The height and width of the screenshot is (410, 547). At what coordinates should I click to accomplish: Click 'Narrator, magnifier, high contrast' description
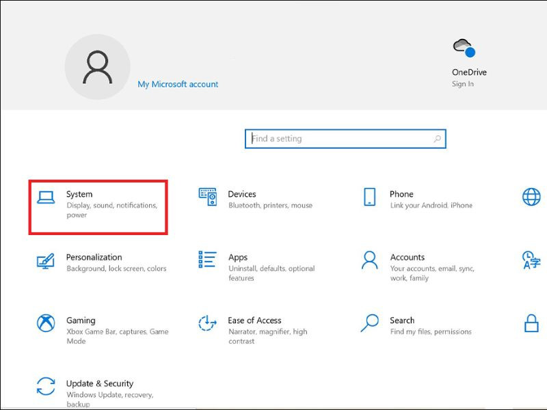tap(268, 336)
